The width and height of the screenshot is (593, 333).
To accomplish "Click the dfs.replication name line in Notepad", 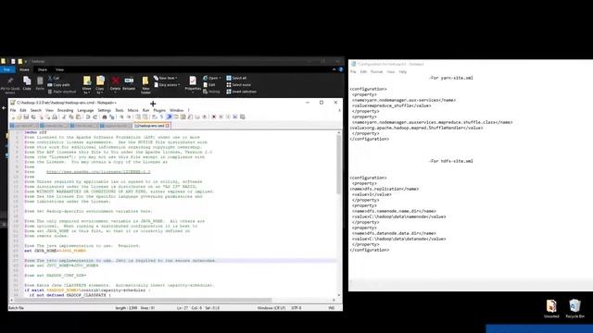I will (x=385, y=189).
